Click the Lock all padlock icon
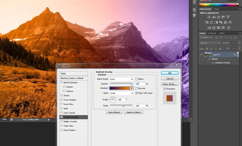242x146 pixels. [x=220, y=49]
